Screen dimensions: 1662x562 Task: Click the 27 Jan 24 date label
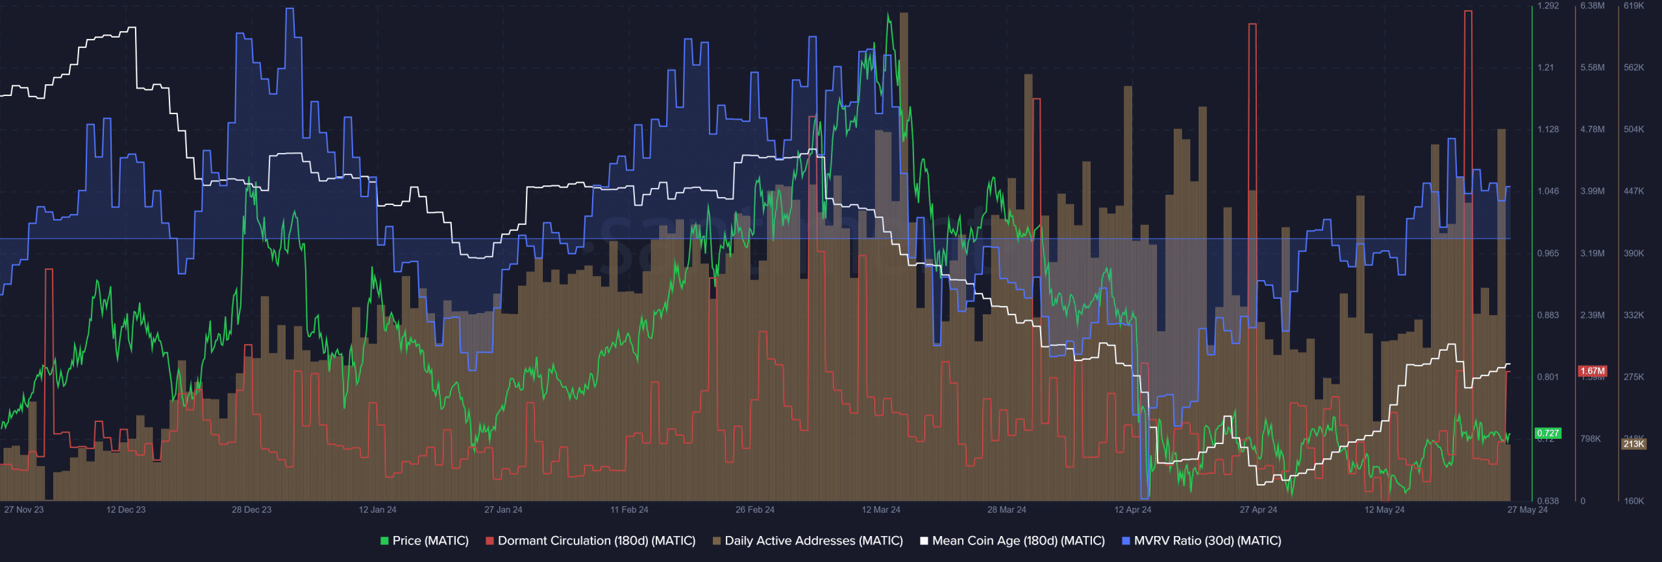[503, 509]
